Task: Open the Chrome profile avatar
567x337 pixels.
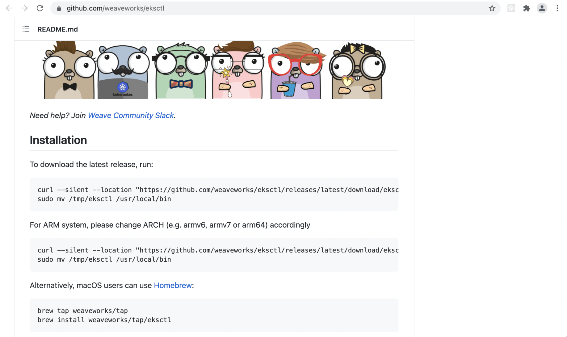Action: coord(542,8)
